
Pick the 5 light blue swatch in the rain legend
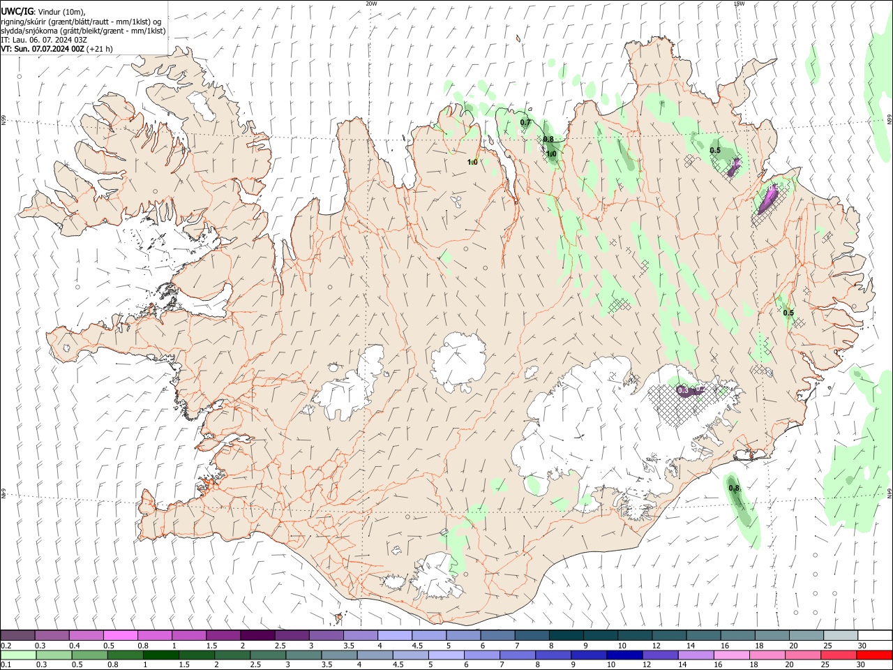446,655
